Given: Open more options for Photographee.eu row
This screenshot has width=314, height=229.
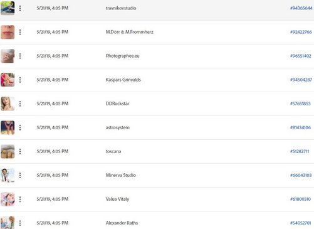Looking at the screenshot, I should [x=20, y=56].
